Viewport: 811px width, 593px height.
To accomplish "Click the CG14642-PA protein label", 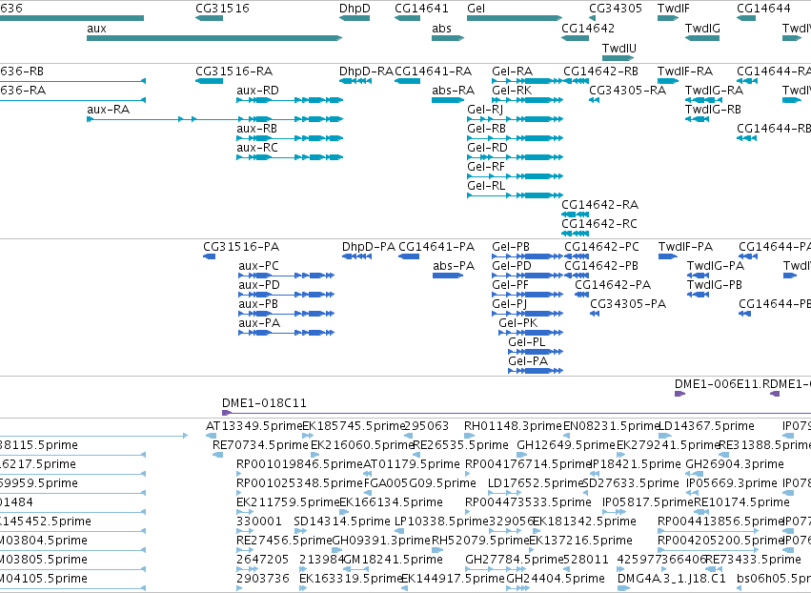I will tap(613, 285).
